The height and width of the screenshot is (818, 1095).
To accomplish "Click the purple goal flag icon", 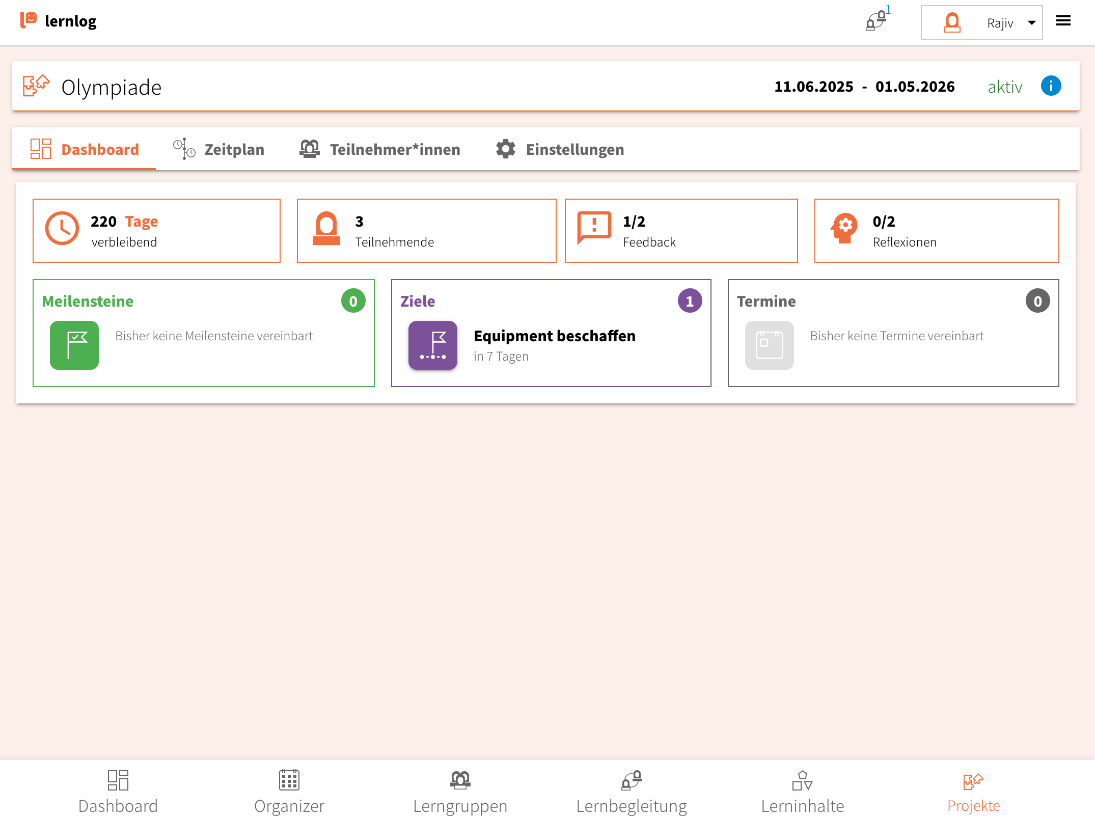I will pyautogui.click(x=432, y=345).
